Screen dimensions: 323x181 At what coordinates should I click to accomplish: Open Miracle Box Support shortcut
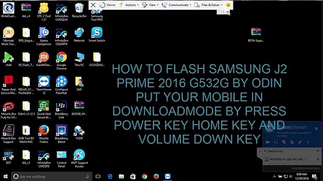(x=9, y=134)
